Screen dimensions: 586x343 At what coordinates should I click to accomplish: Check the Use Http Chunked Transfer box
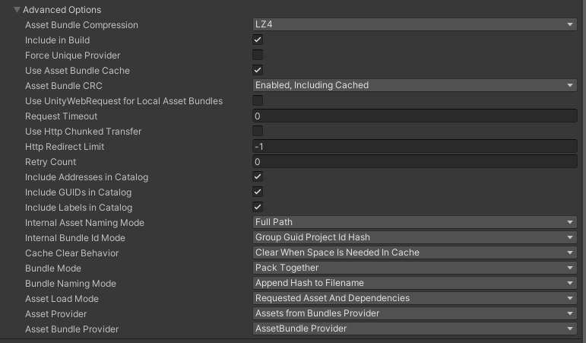click(x=258, y=132)
